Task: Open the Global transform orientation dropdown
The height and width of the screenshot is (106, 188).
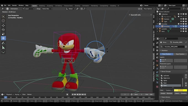Action: pos(70,9)
